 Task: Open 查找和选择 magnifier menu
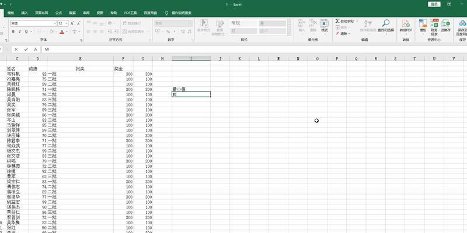(x=386, y=26)
